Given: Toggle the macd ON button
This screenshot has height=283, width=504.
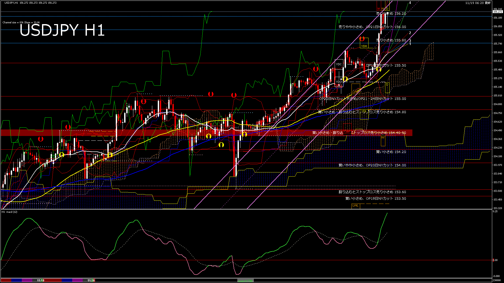Looking at the screenshot, I should [x=245, y=281].
